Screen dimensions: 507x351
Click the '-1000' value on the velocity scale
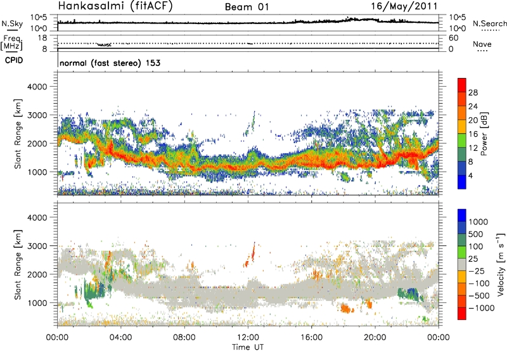(x=482, y=308)
